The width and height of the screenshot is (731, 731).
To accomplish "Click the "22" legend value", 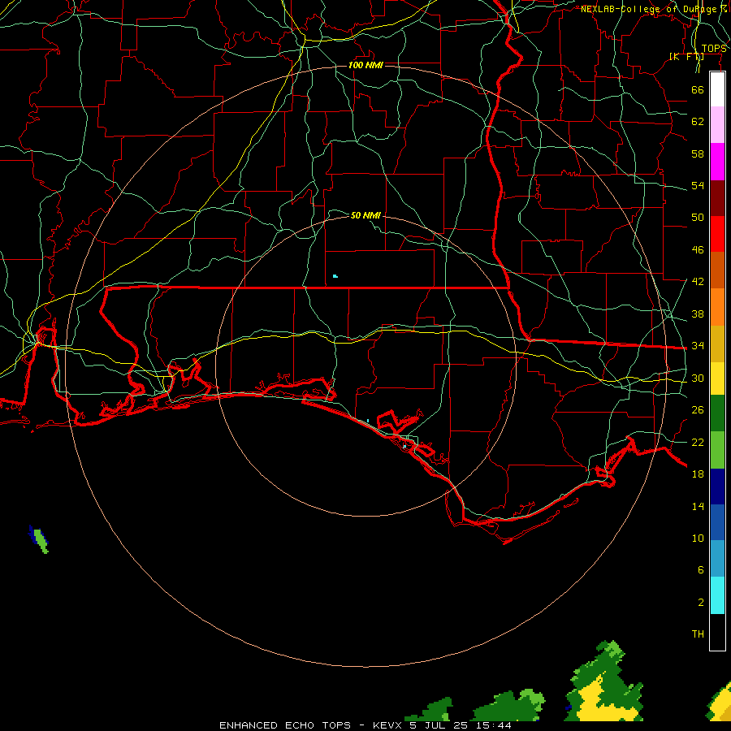I will tap(698, 442).
